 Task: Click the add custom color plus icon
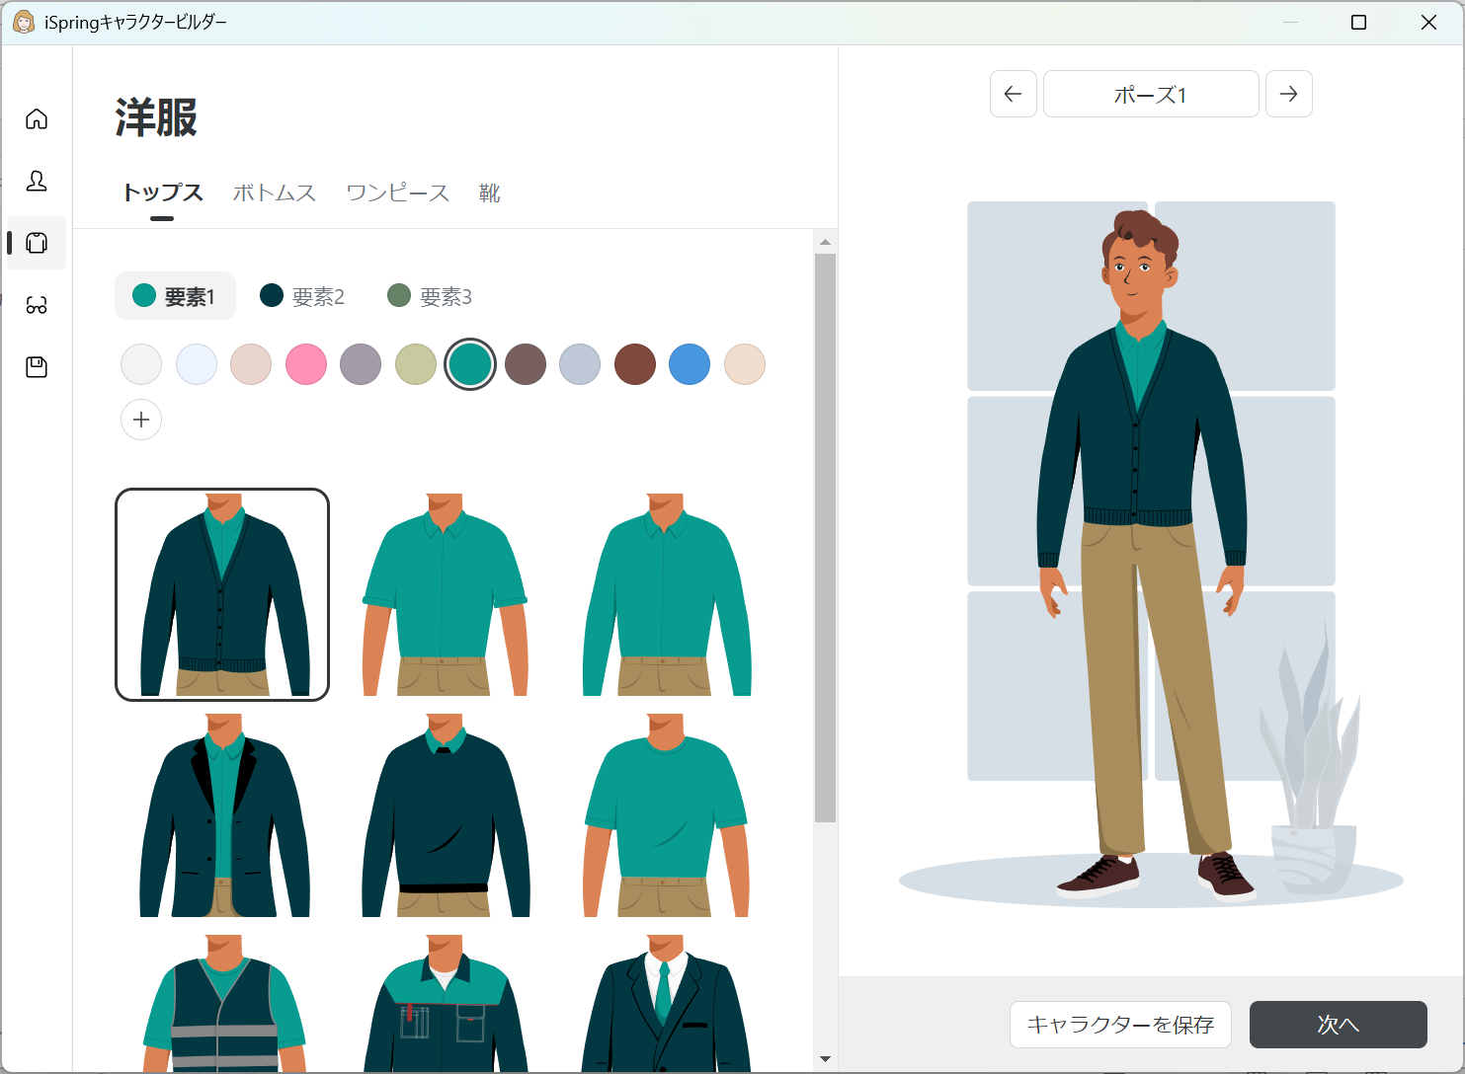141,420
